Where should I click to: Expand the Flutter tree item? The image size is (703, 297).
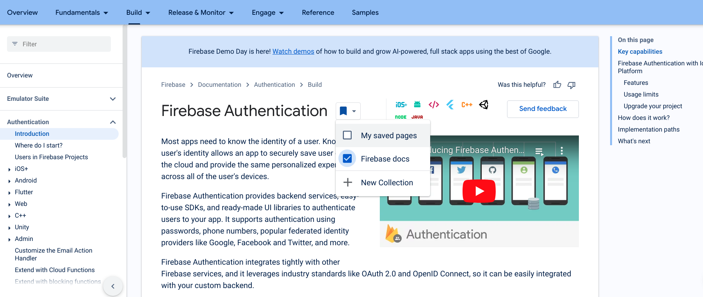click(x=9, y=193)
